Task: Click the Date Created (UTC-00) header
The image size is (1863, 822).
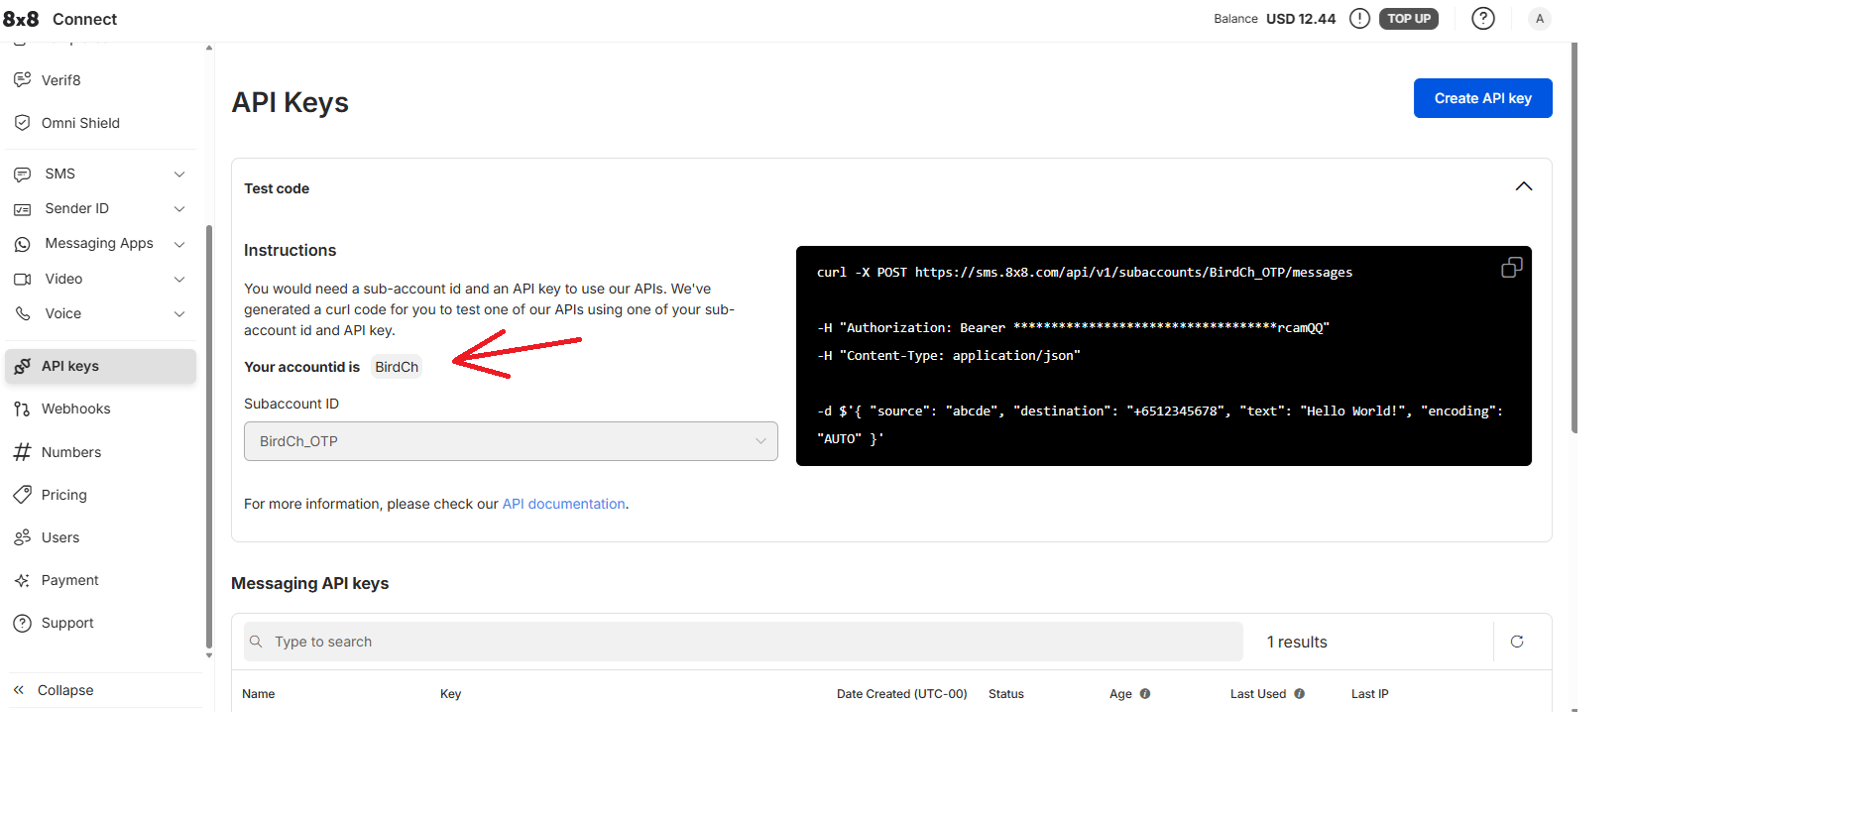Action: tap(901, 694)
